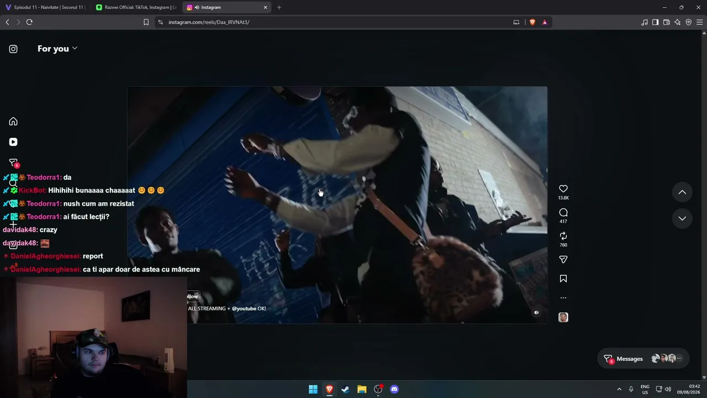Mute the reel audio
The image size is (707, 398).
pos(536,313)
